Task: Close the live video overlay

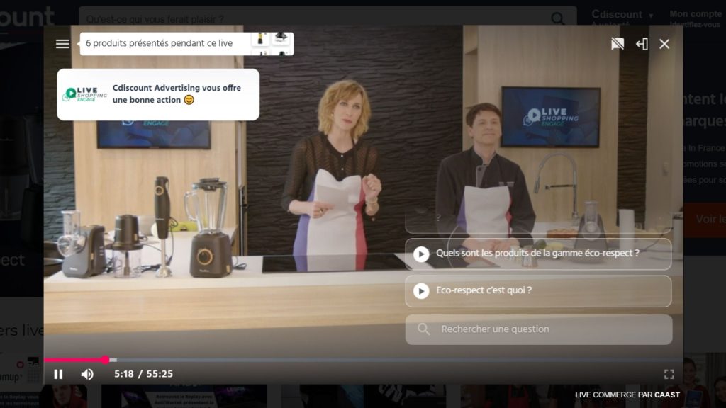Action: tap(664, 44)
